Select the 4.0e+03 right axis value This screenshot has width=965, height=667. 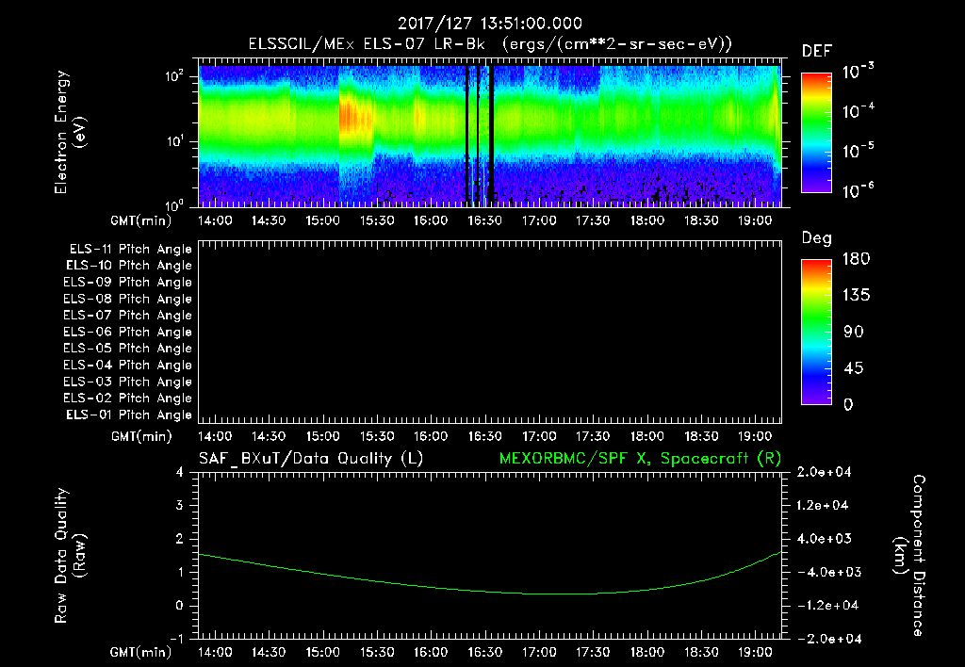[x=824, y=538]
